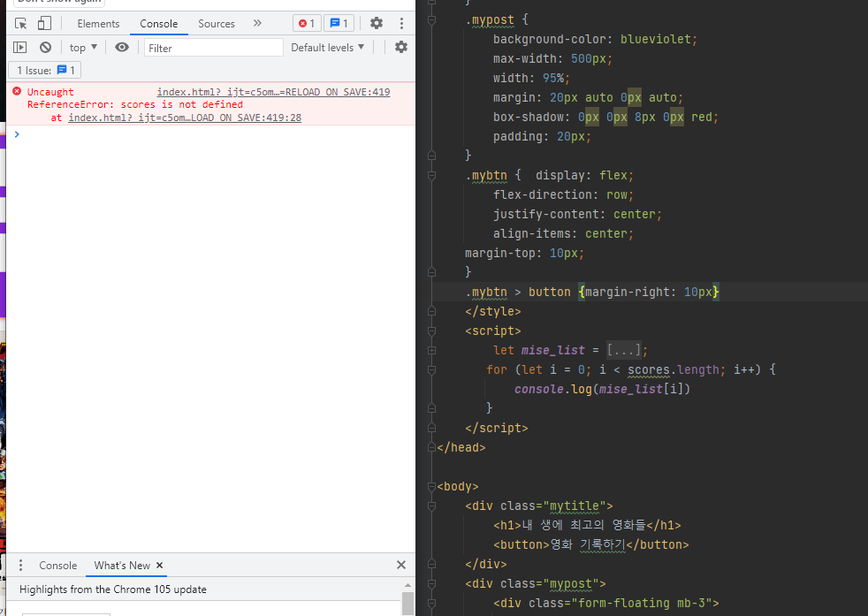Viewport: 868px width, 616px height.
Task: Close the bottom drawer panel
Action: (401, 565)
